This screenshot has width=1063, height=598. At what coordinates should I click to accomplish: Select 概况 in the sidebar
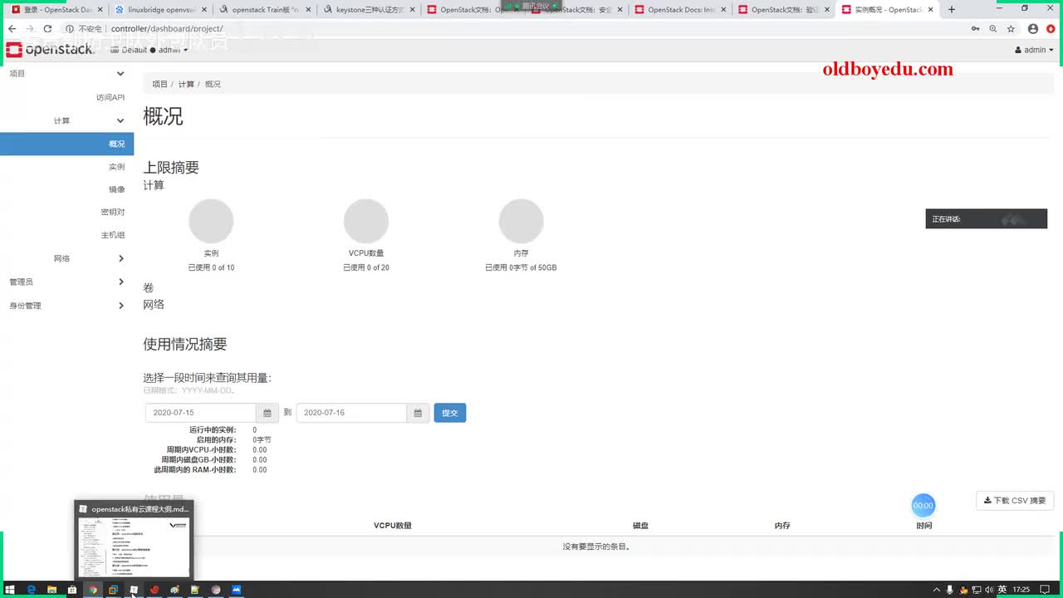click(66, 144)
